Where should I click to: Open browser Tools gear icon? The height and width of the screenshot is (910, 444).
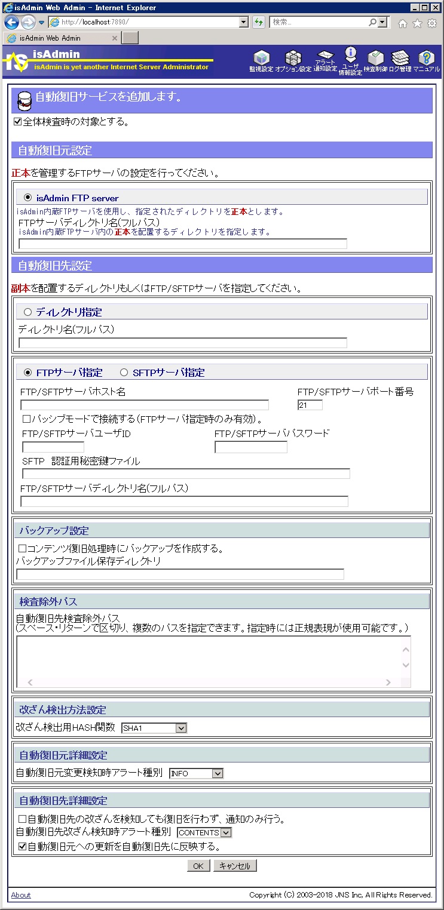coord(432,23)
